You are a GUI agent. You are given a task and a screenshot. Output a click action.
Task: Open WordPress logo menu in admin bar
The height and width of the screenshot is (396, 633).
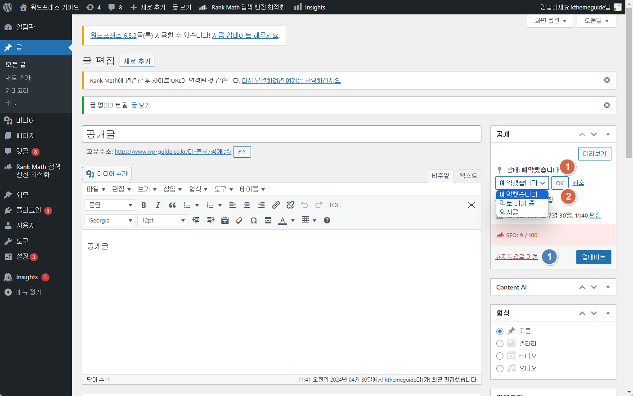point(8,7)
